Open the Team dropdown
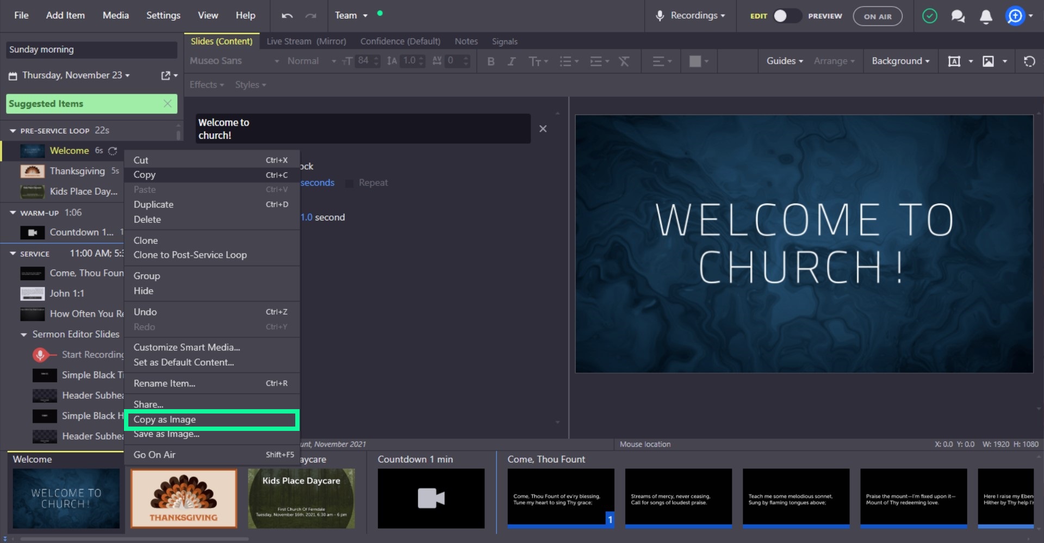 pyautogui.click(x=351, y=16)
